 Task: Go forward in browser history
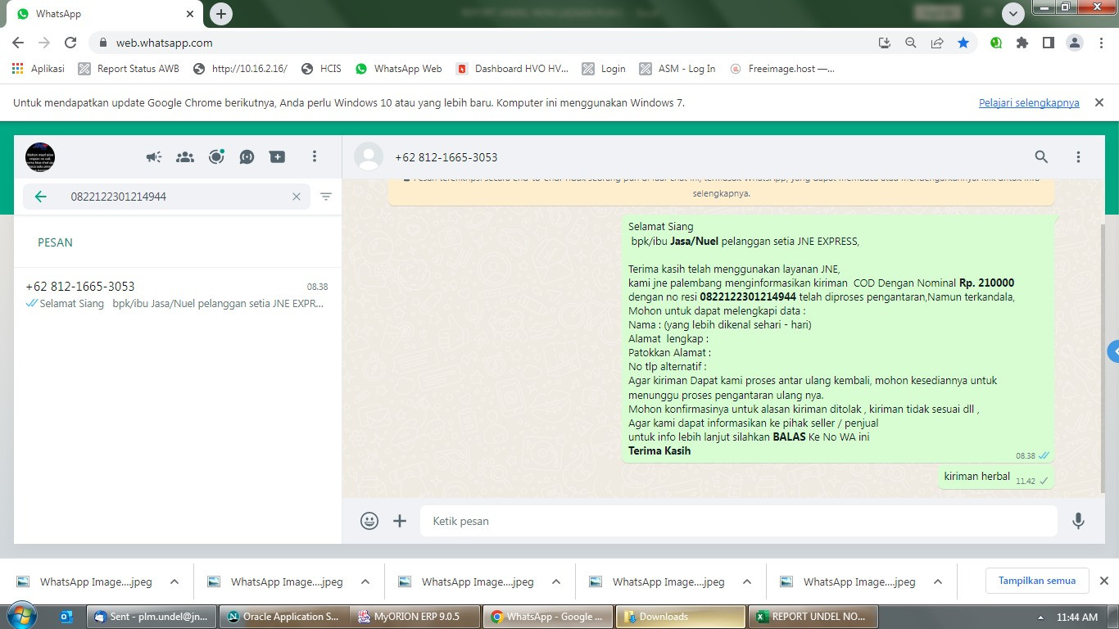(44, 43)
